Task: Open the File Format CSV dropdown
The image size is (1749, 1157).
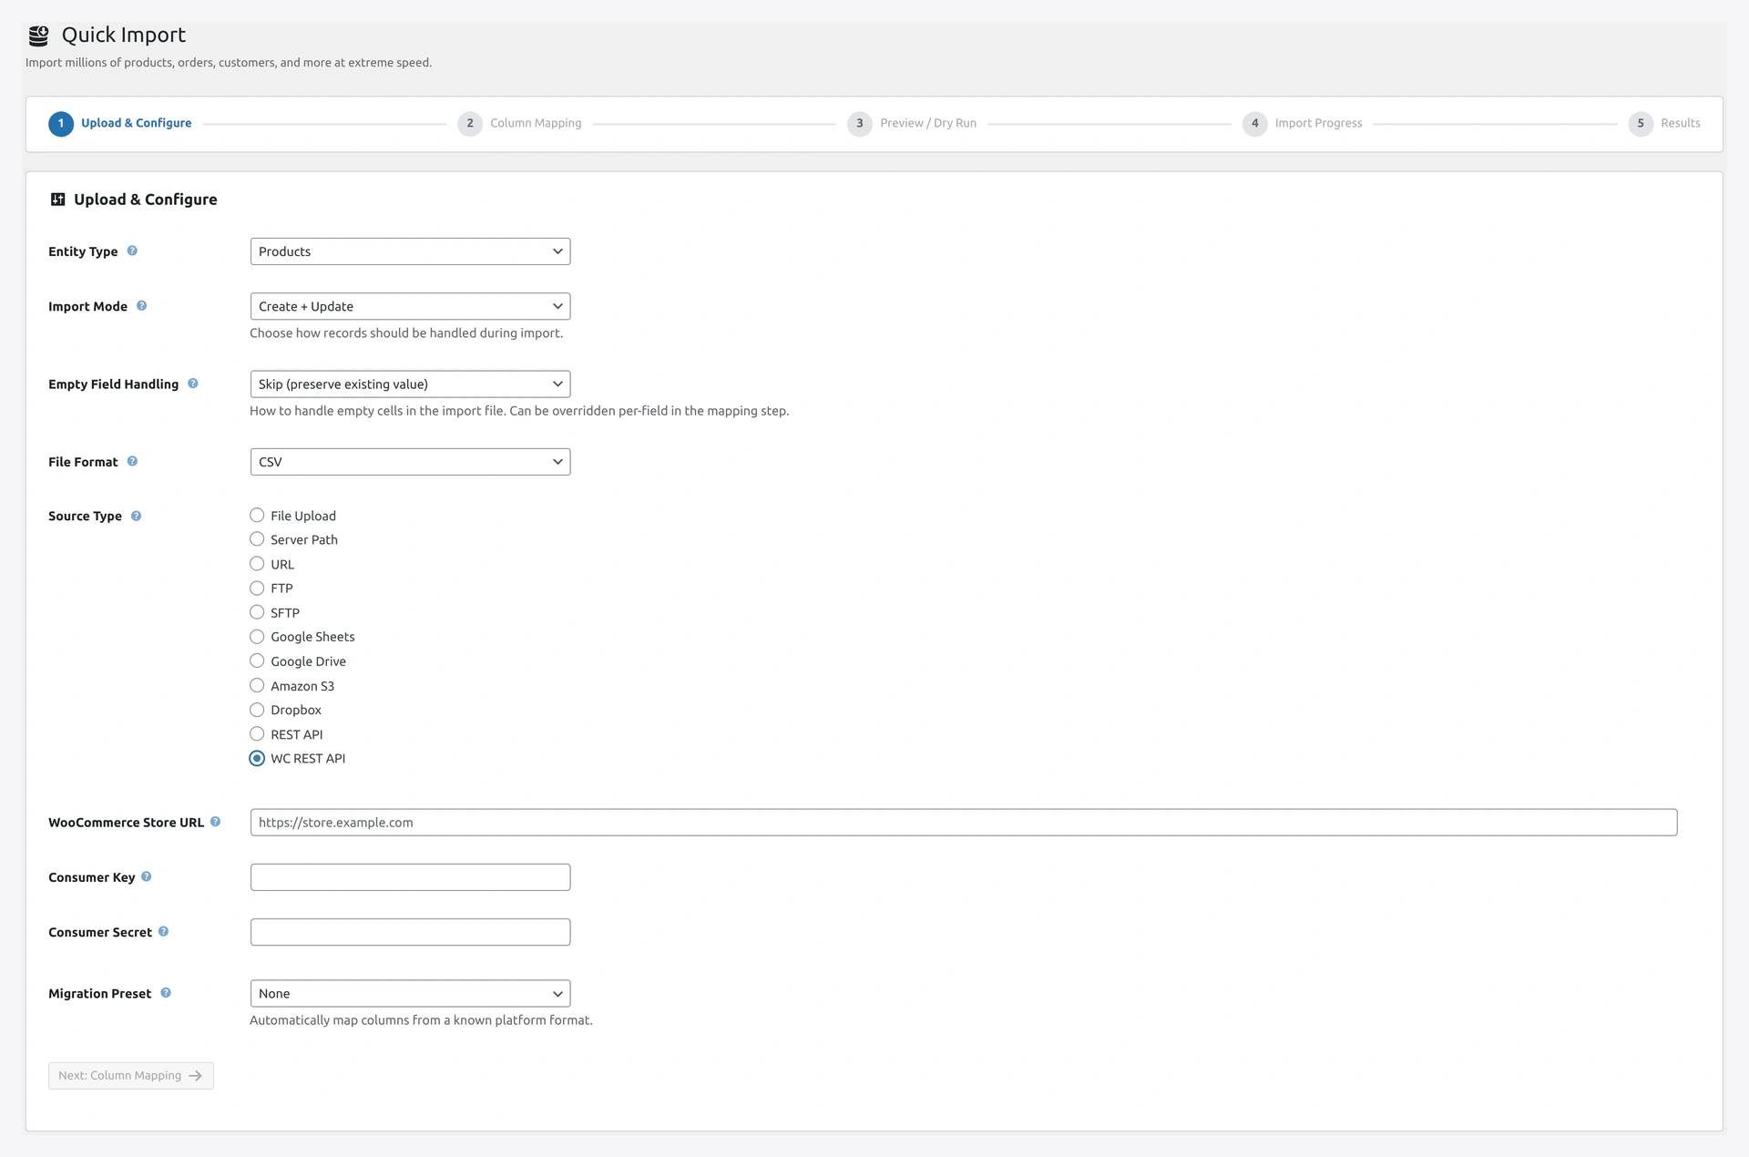Action: point(410,462)
